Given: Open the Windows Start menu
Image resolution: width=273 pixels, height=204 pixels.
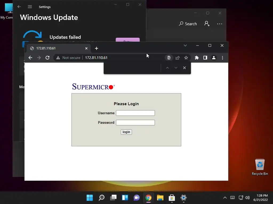Looking at the screenshot, I should [x=90, y=198].
